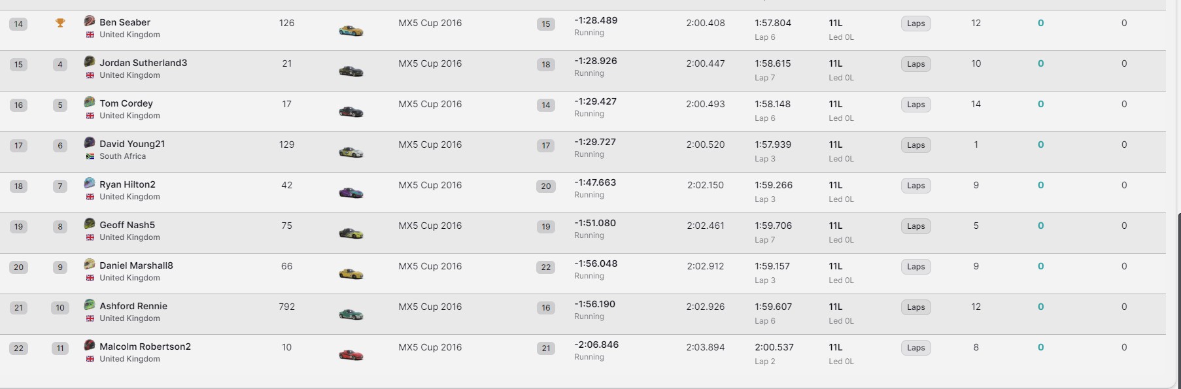Open Laps for Ben Seaber
The width and height of the screenshot is (1181, 389).
coord(916,24)
